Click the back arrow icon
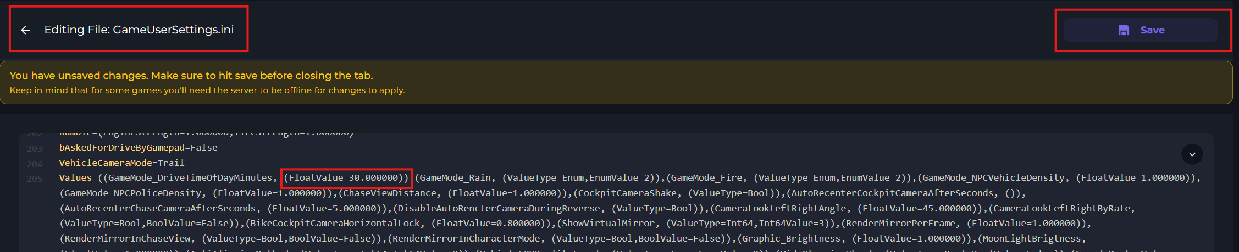 pyautogui.click(x=25, y=30)
